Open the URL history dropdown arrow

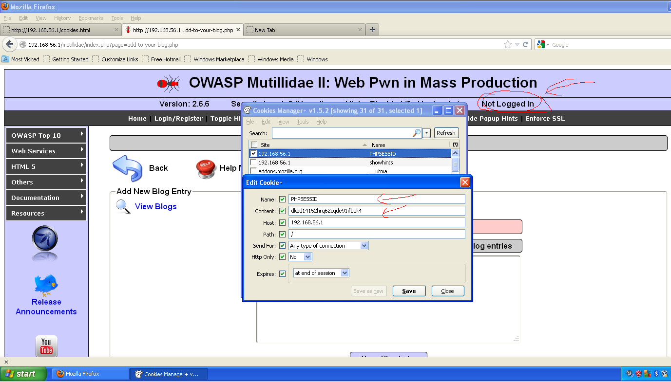pos(517,45)
